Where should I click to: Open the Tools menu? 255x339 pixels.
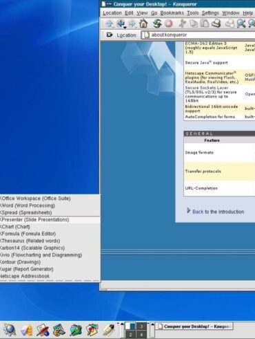192,13
